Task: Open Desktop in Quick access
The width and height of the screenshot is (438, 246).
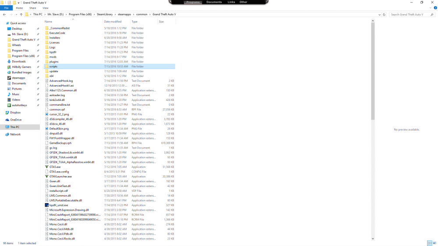Action: tap(17, 29)
